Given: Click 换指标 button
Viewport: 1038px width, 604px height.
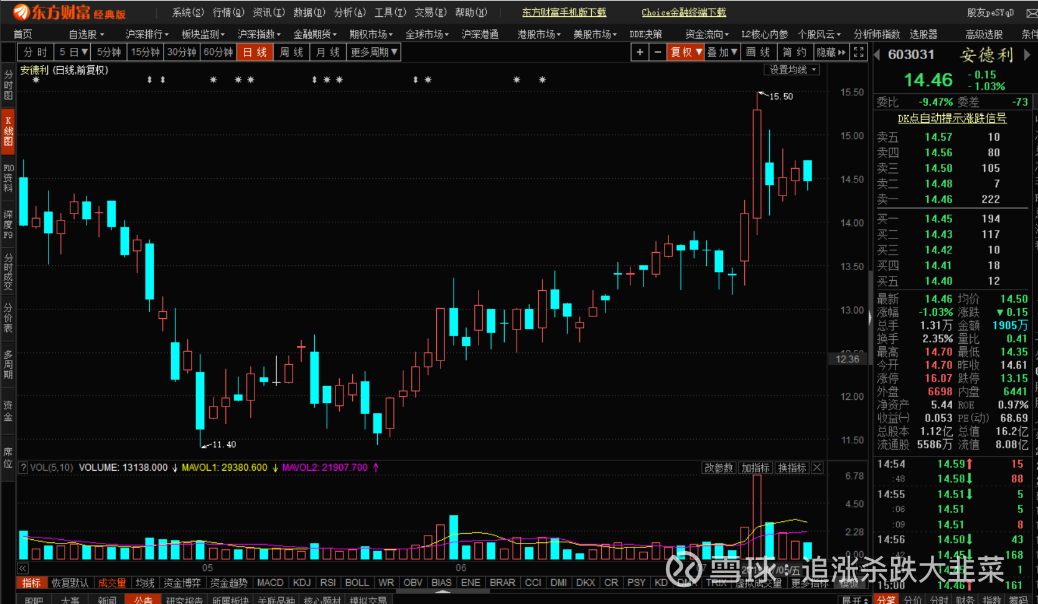Looking at the screenshot, I should (x=792, y=468).
